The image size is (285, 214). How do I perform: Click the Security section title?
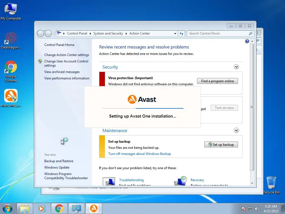click(110, 67)
